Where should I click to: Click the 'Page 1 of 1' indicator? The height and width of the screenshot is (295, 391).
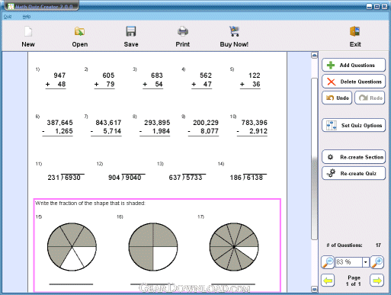(x=354, y=281)
